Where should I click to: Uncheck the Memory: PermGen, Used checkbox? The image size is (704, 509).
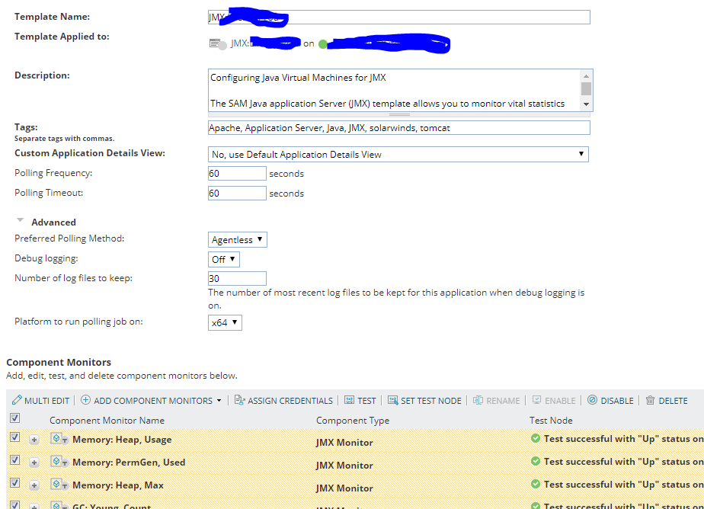tap(14, 460)
